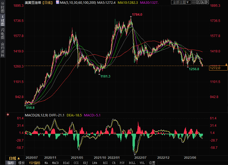Click the 1784.0 high price marker
228x165 pixels.
137,14
